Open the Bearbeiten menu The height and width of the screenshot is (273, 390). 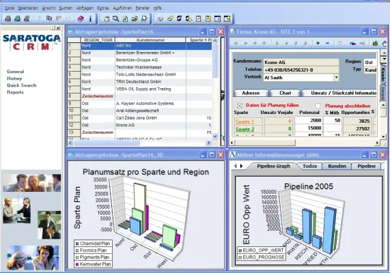tap(28, 8)
